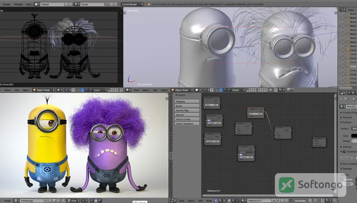The width and height of the screenshot is (357, 203).
Task: Open the Window menu in top bar
Action: [18, 4]
